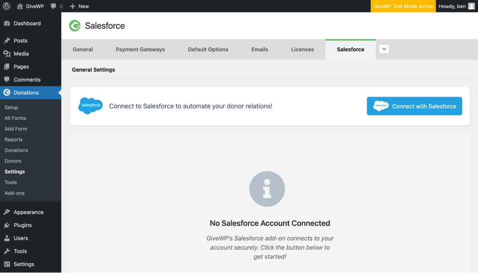Select the Salesforce tab
This screenshot has width=478, height=273.
click(x=351, y=49)
